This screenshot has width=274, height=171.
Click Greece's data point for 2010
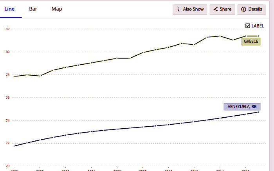click(169, 47)
